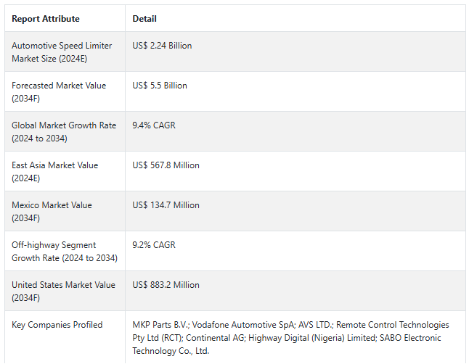
Task: Click the US$ 567.8 Million value
Action: tap(166, 165)
